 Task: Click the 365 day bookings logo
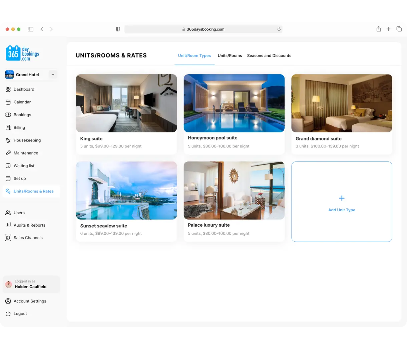tap(22, 53)
